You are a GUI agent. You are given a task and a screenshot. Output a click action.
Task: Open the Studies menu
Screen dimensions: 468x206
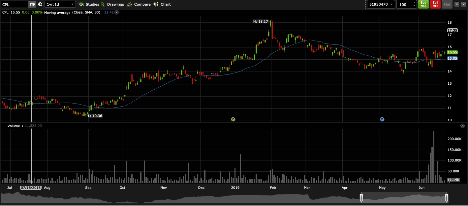[x=92, y=4]
